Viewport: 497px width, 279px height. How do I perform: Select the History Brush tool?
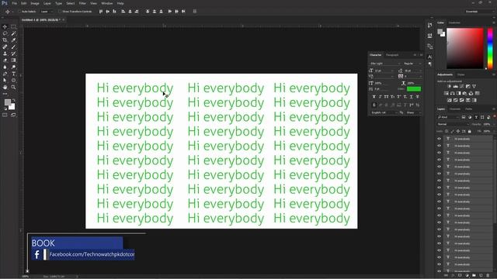pos(13,53)
